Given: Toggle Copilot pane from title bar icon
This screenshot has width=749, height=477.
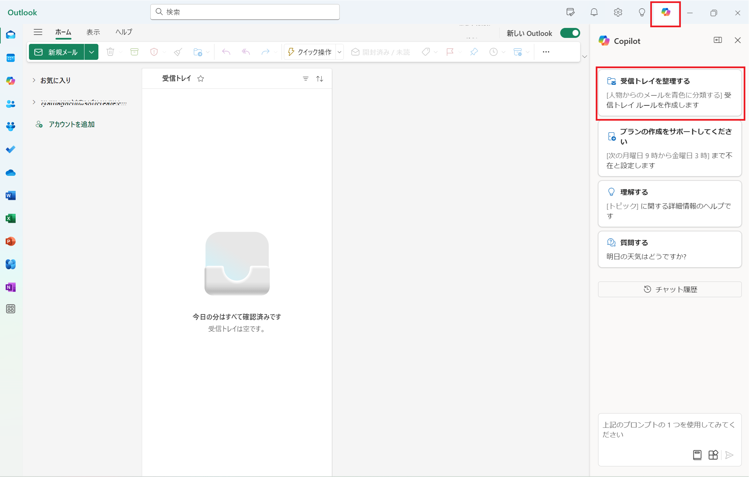Looking at the screenshot, I should coord(666,12).
